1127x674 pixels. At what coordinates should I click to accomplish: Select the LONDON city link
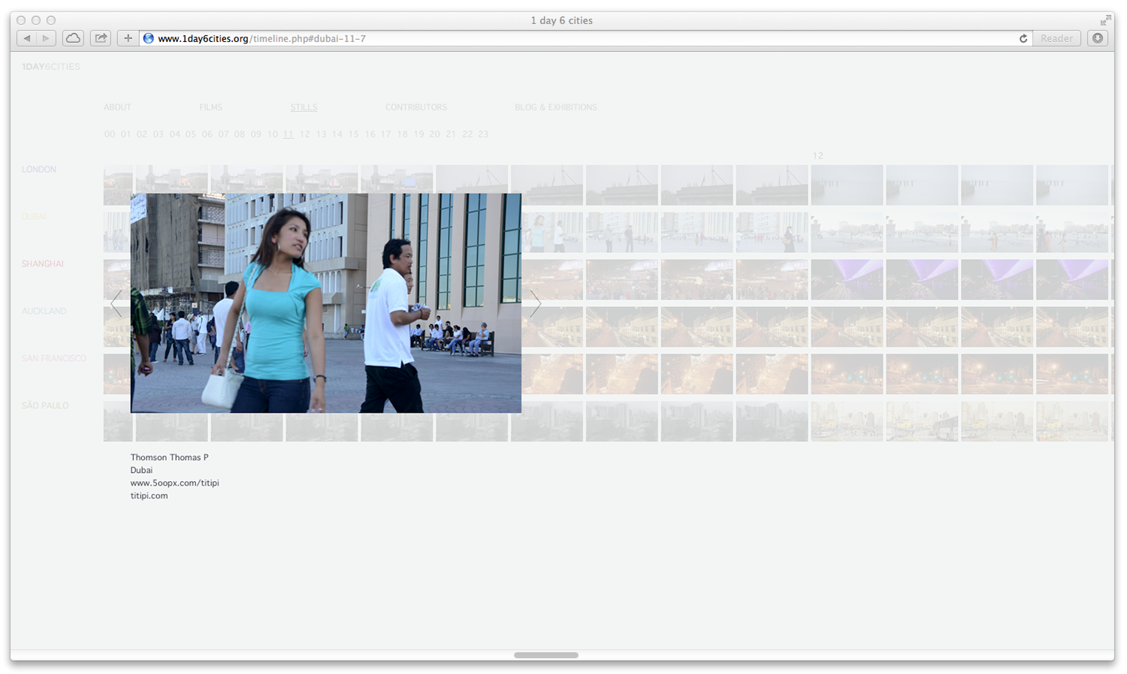pyautogui.click(x=39, y=170)
